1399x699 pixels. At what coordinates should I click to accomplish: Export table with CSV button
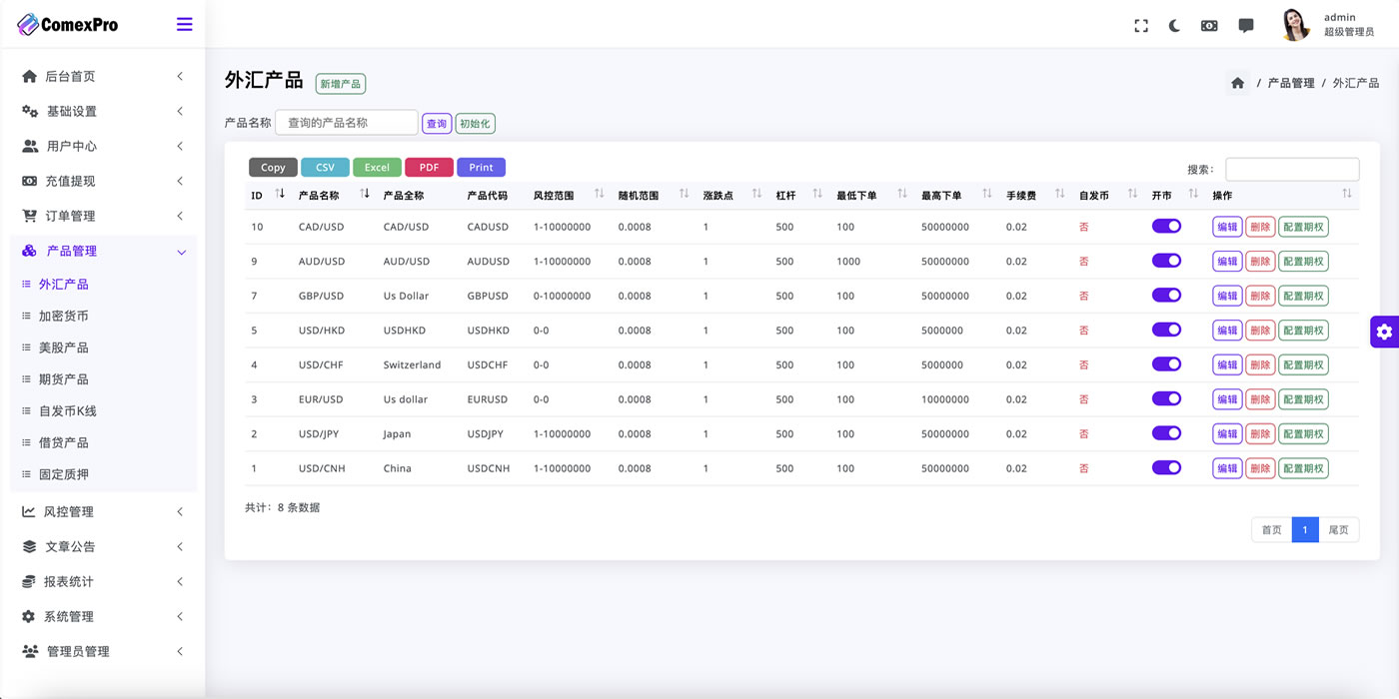(x=325, y=167)
